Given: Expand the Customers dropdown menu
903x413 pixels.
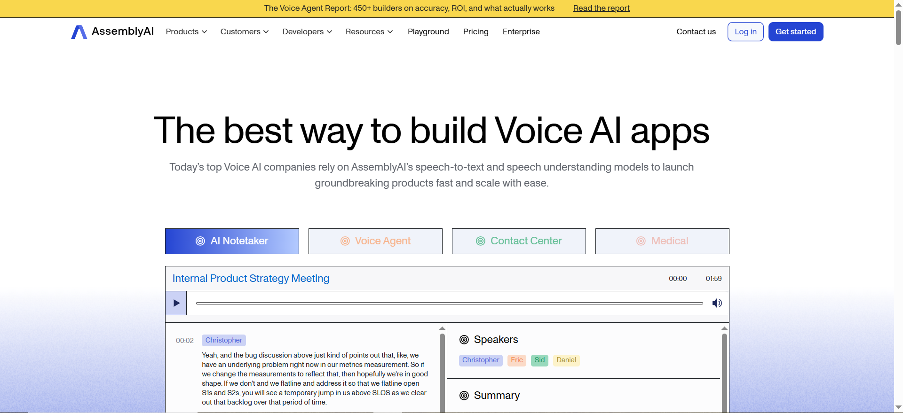Looking at the screenshot, I should pos(245,31).
